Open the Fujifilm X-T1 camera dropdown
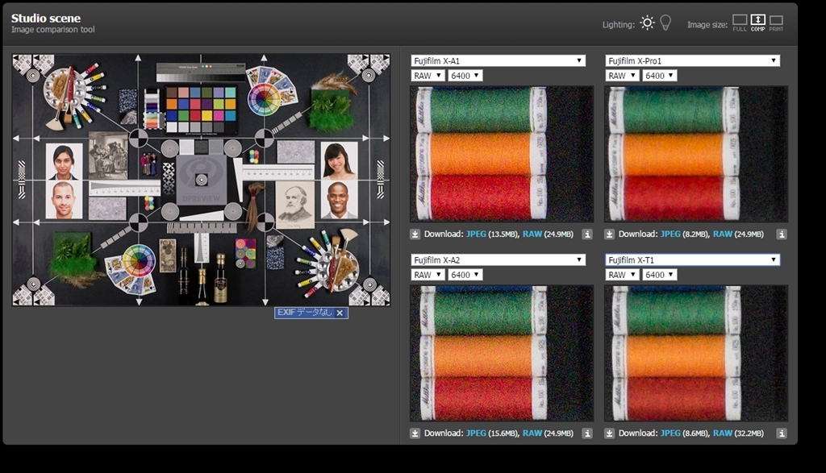The height and width of the screenshot is (473, 826). [x=693, y=260]
